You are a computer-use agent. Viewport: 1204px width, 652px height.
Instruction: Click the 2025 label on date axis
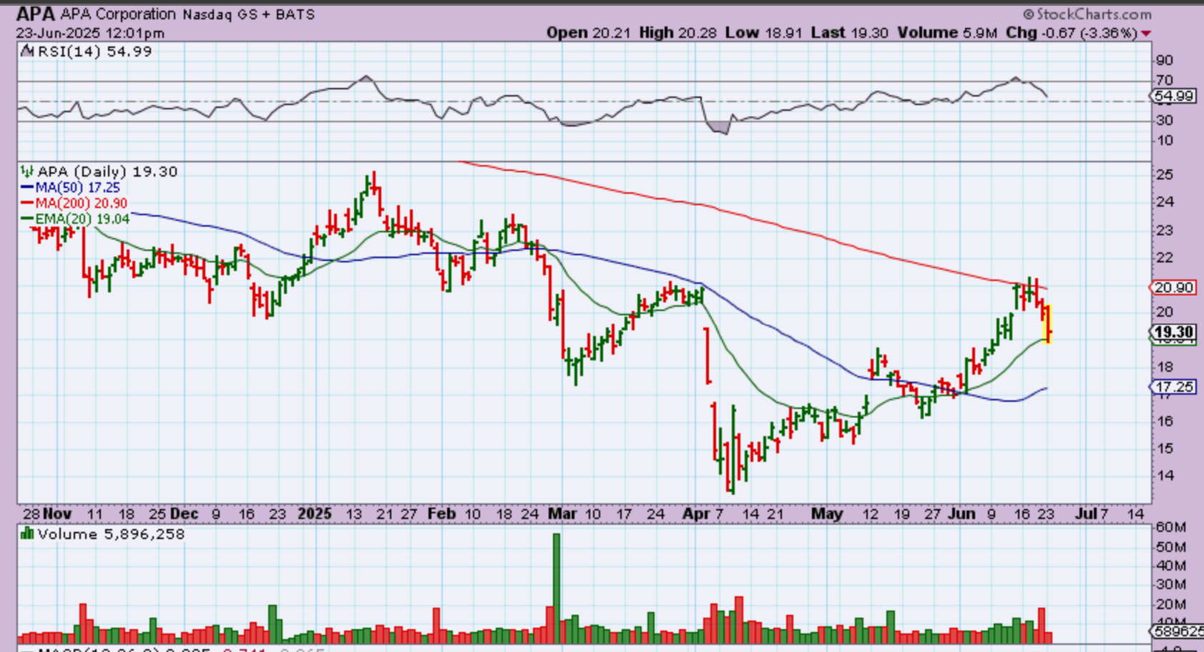pos(315,514)
